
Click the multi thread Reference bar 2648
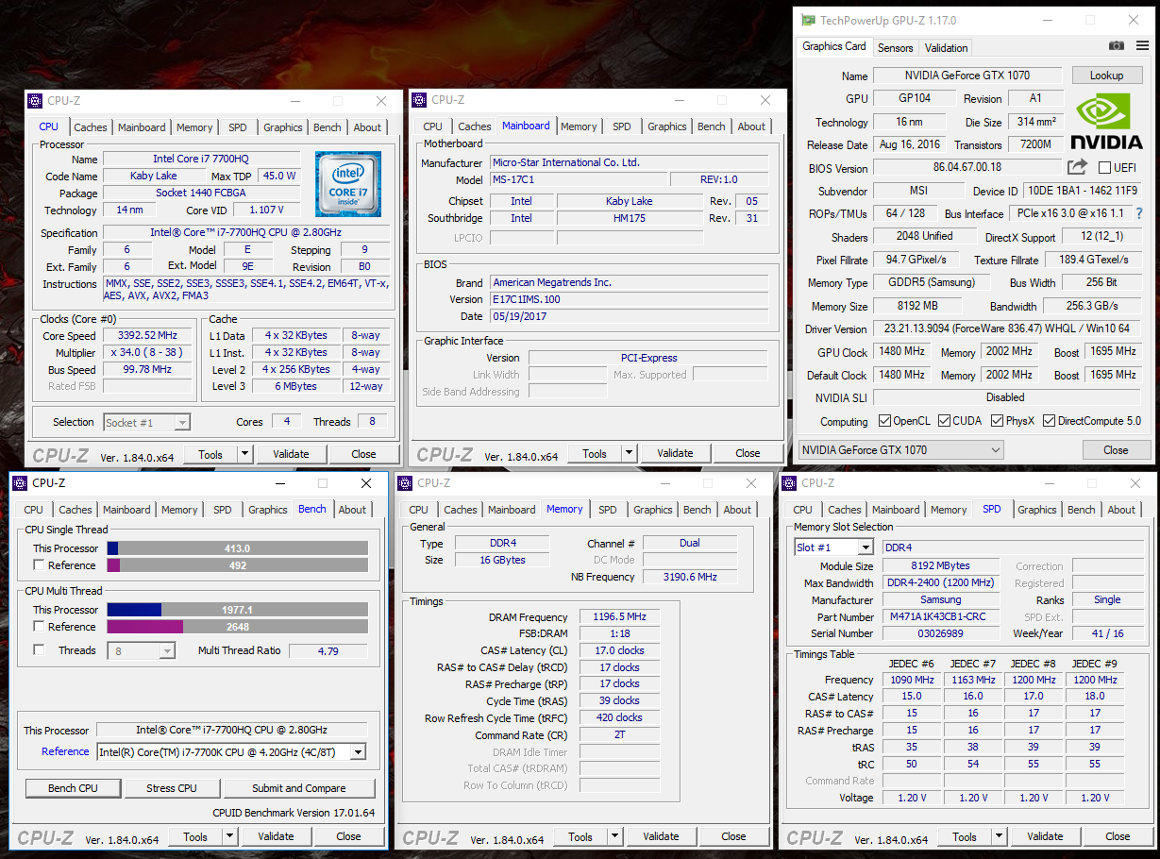[237, 627]
